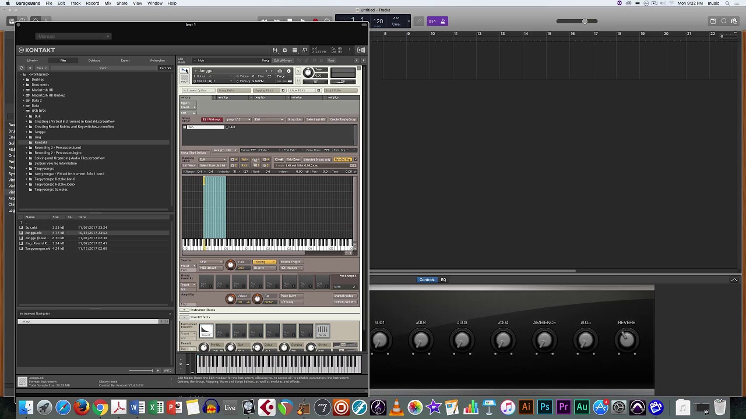
Task: Click Instrument Options button
Action: coord(198,90)
